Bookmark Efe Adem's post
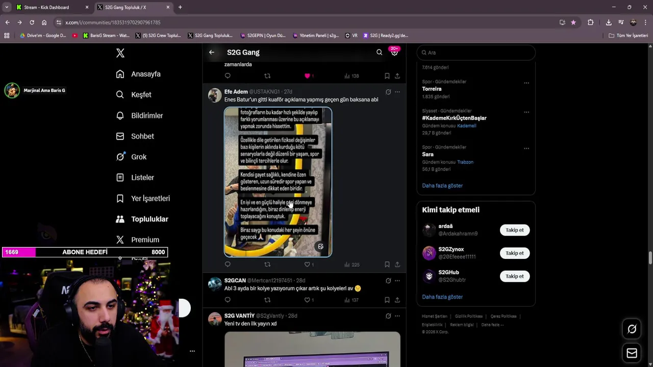 point(387,265)
